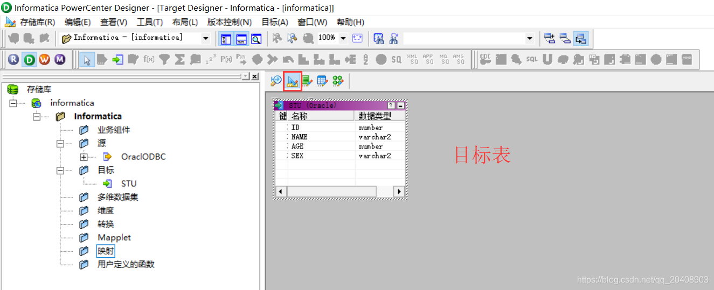Image resolution: width=714 pixels, height=290 pixels.
Task: Click the scale-to-fit icon after zoom dropdown
Action: click(x=357, y=38)
